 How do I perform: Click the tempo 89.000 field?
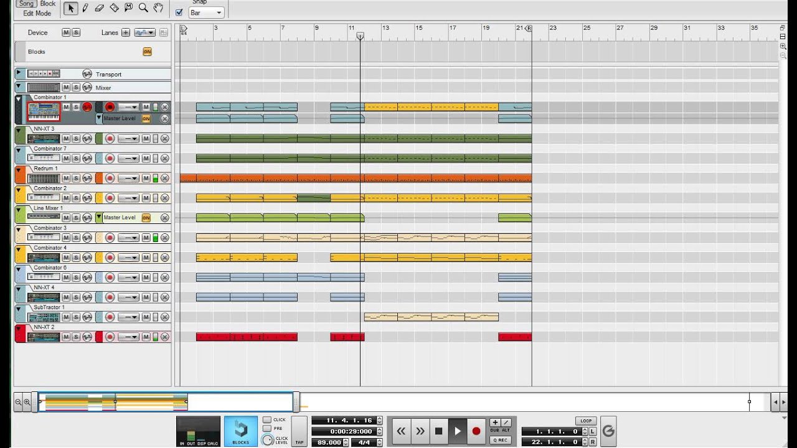[329, 442]
